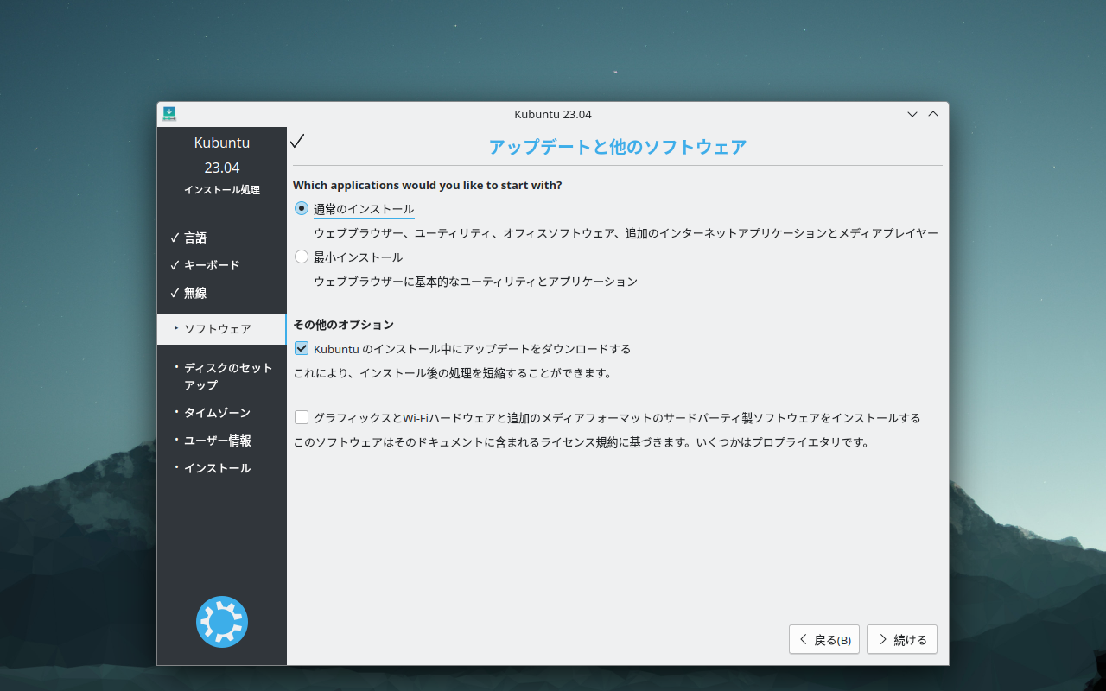Click the このソフトウェアはそのドキュメント license note
The width and height of the screenshot is (1106, 691).
(581, 442)
